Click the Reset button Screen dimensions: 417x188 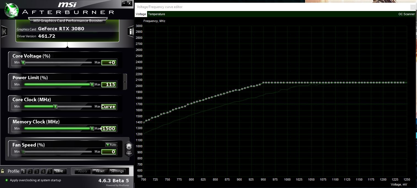click(x=100, y=171)
